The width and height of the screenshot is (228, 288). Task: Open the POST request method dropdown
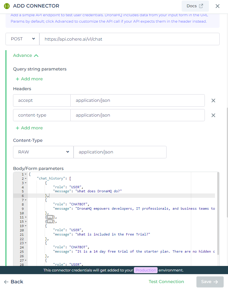click(x=22, y=39)
